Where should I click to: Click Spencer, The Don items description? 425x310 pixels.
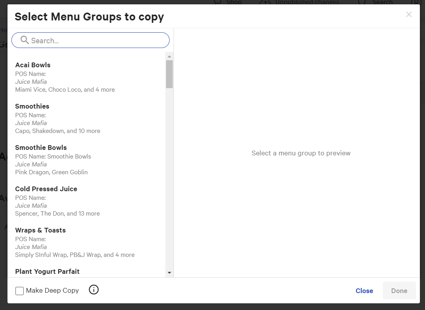57,214
